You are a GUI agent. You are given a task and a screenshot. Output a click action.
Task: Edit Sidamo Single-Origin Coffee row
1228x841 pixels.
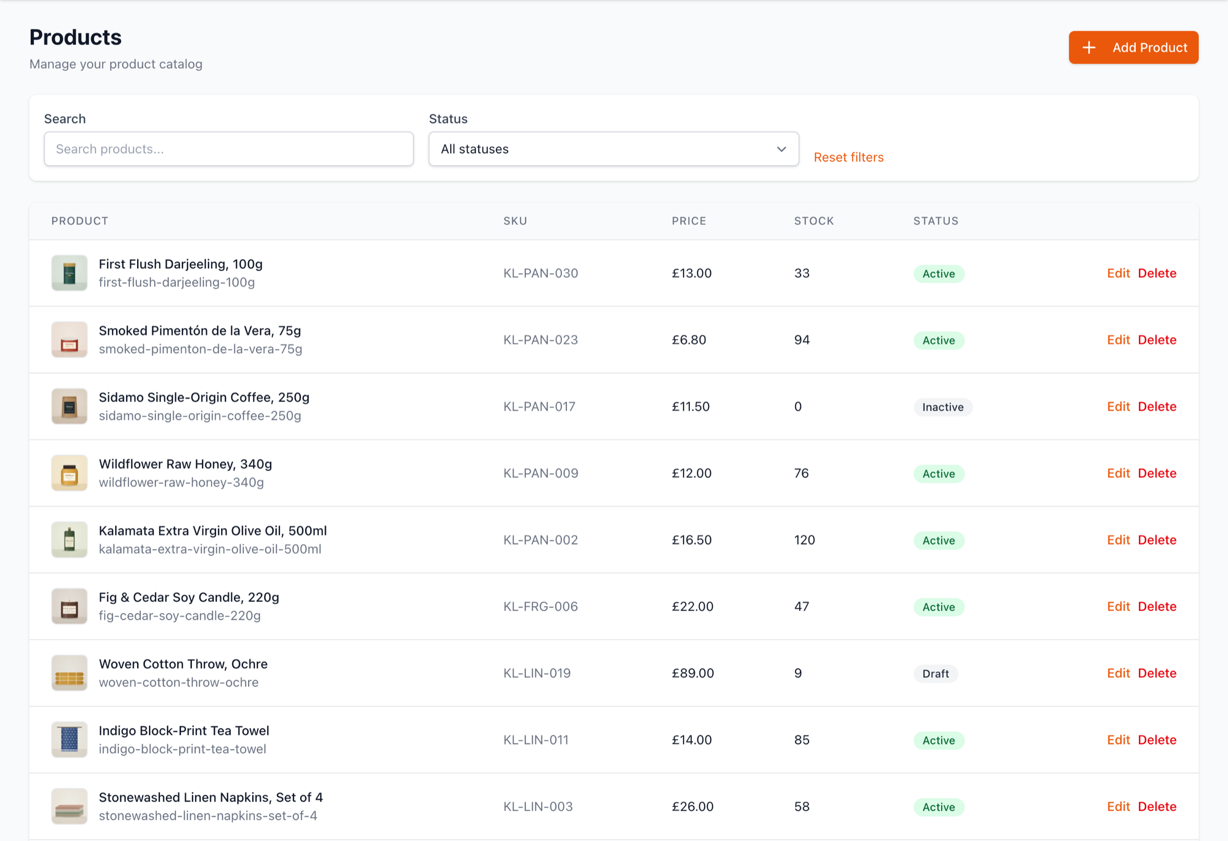pos(1118,406)
